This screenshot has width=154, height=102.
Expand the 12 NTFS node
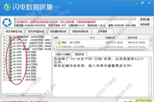[x=4, y=74]
